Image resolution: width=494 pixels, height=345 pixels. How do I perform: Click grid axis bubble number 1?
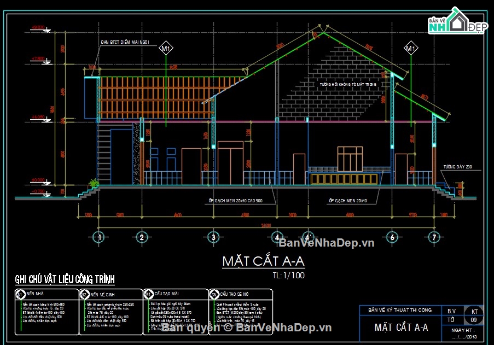[x=99, y=237]
